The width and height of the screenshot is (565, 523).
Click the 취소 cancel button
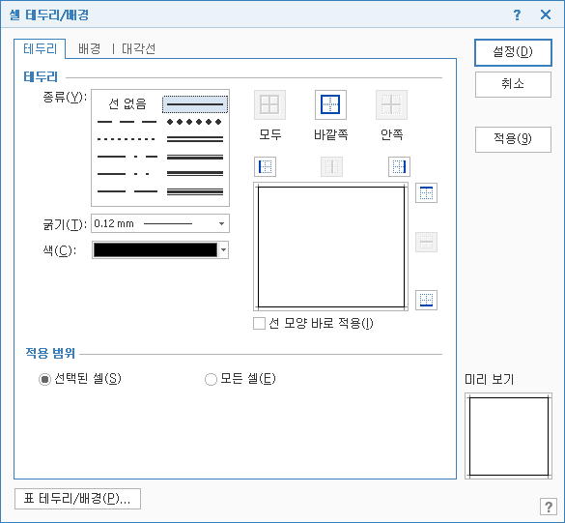pos(513,84)
